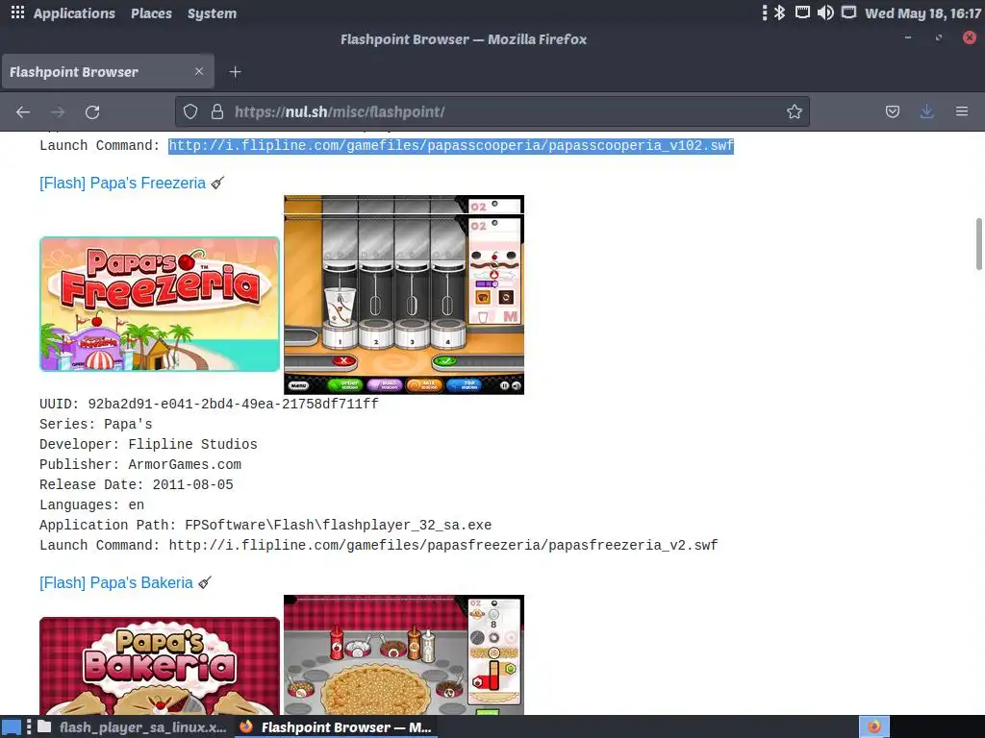Click the papasfreezeria_v2.swf launch command
The width and height of the screenshot is (985, 738).
[x=378, y=546]
